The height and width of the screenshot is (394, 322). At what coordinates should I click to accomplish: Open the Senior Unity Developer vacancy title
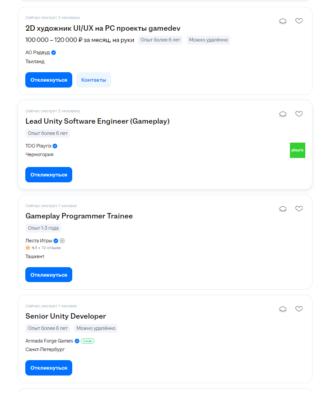65,316
